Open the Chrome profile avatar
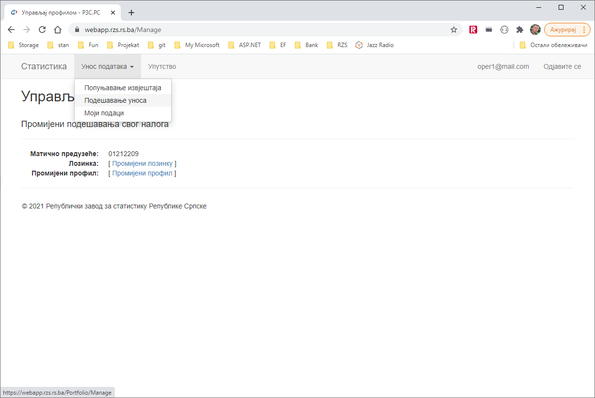595x398 pixels. click(x=535, y=30)
